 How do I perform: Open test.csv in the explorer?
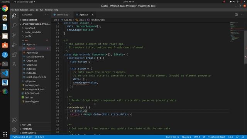(x=29, y=97)
